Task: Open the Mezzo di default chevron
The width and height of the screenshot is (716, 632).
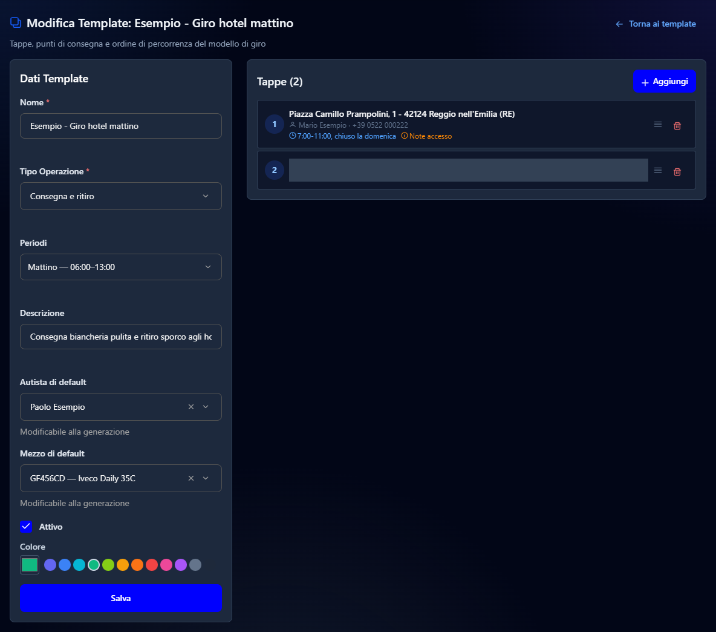Action: tap(206, 478)
